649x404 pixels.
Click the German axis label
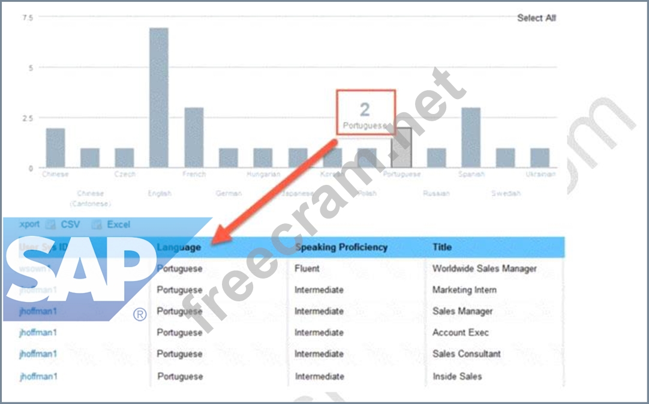click(229, 193)
